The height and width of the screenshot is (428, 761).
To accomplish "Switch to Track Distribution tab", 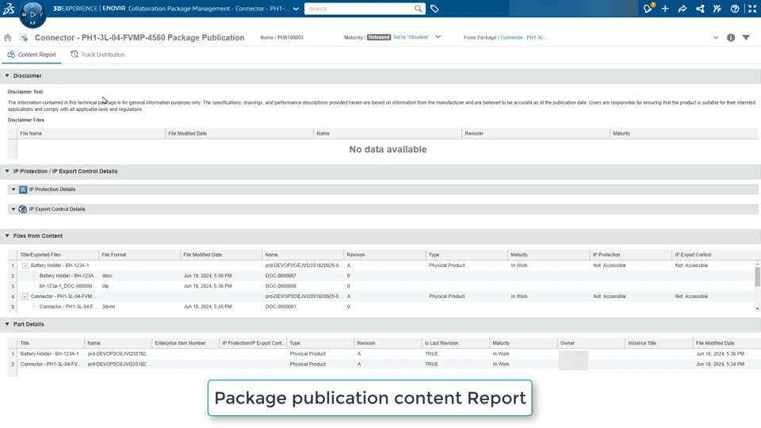I will pyautogui.click(x=98, y=55).
